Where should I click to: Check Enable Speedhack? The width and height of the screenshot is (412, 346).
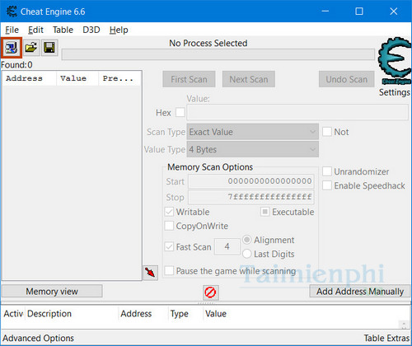tap(327, 185)
